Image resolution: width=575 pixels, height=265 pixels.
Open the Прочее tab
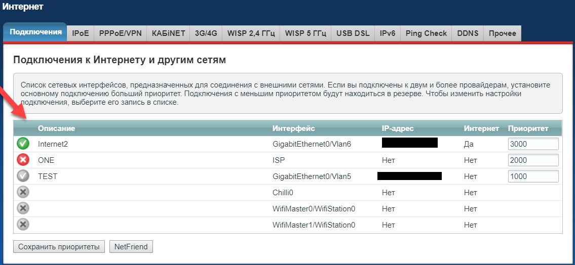pyautogui.click(x=502, y=33)
